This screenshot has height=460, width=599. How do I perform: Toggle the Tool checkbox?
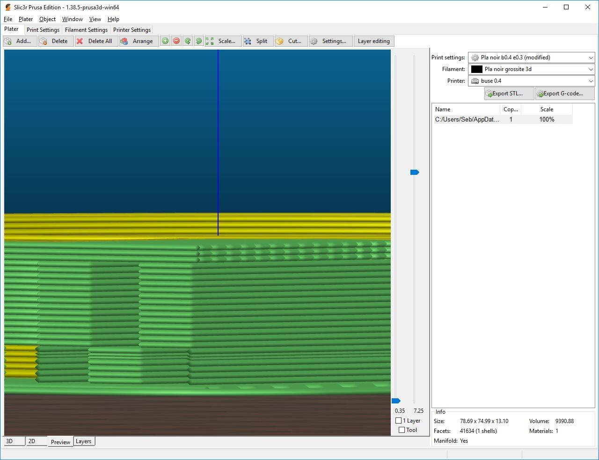coord(402,430)
